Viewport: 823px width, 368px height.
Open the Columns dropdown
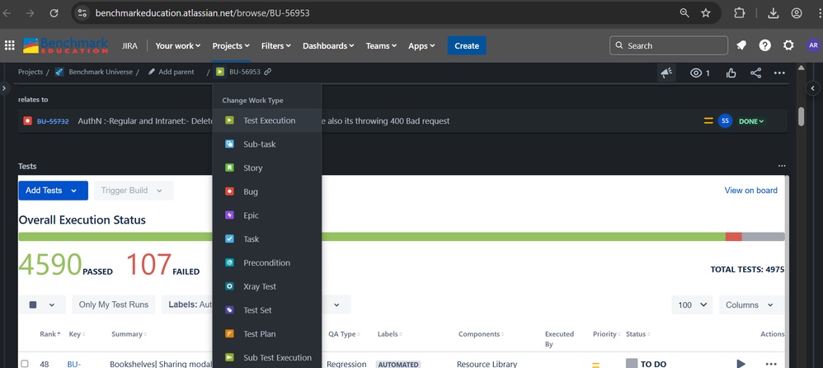tap(750, 305)
